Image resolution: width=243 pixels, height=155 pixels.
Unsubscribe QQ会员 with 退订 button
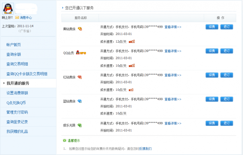tap(227, 51)
